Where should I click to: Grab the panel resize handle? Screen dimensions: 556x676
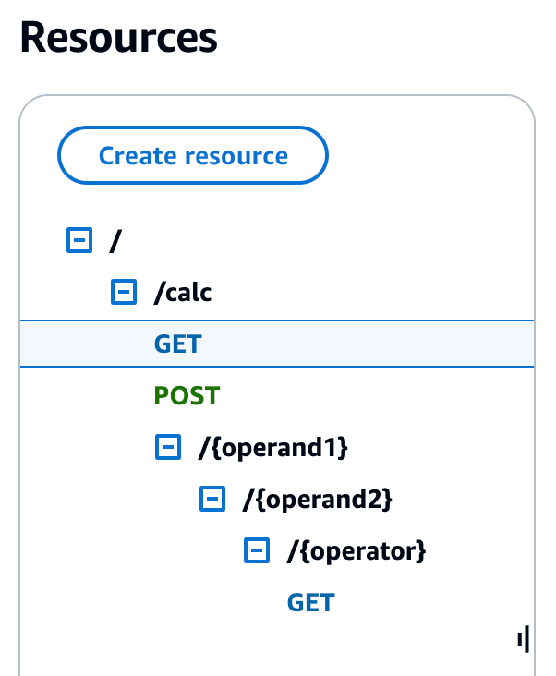pyautogui.click(x=523, y=638)
